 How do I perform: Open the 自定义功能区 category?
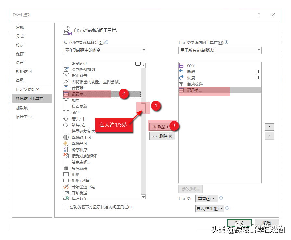pos(32,89)
